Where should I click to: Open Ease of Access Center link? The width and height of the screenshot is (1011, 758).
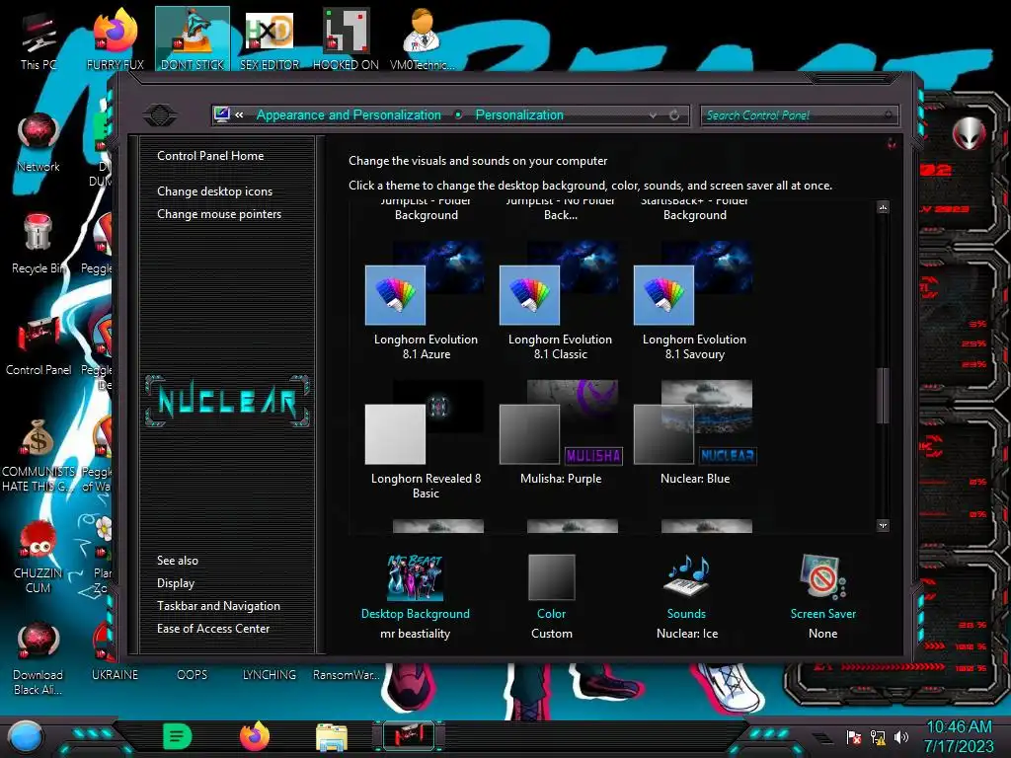point(213,629)
